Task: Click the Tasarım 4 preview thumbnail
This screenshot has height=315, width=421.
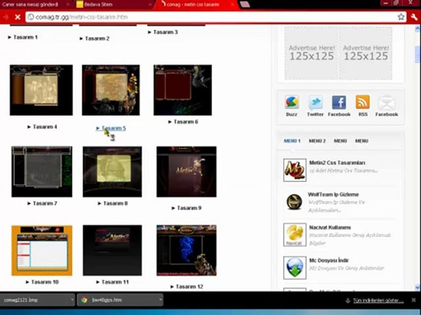Action: [41, 90]
